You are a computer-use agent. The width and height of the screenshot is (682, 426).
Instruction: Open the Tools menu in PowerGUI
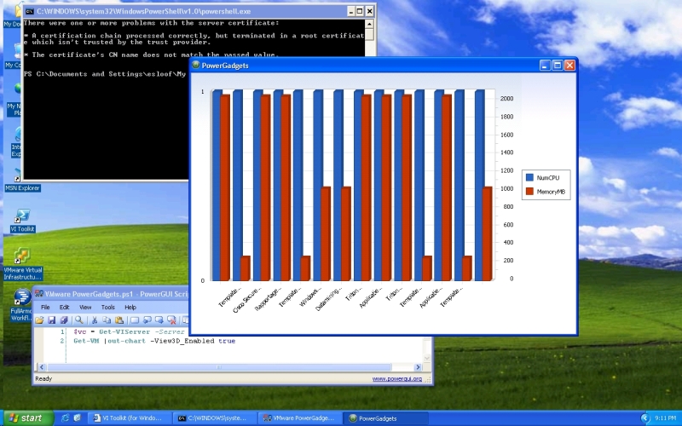point(108,307)
